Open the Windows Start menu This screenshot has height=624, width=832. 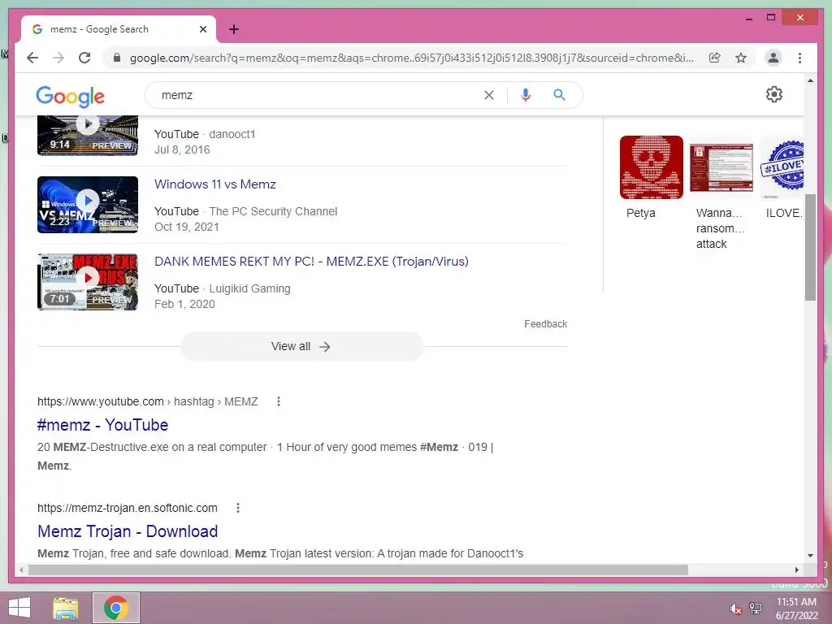click(x=19, y=608)
